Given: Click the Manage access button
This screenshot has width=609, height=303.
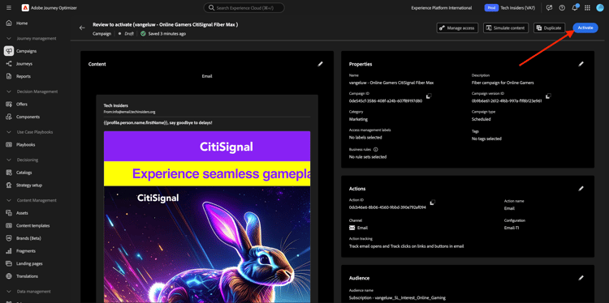Looking at the screenshot, I should point(457,28).
